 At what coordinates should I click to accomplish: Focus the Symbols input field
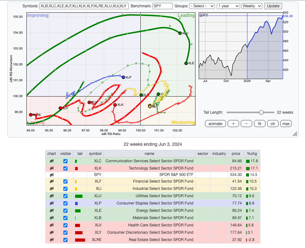tap(84, 6)
